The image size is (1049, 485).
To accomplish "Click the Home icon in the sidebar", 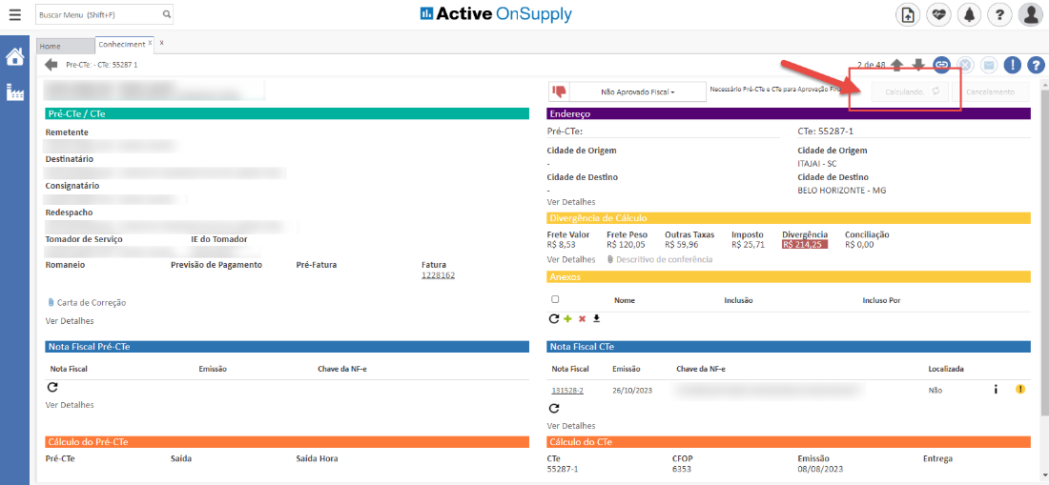I will click(14, 57).
